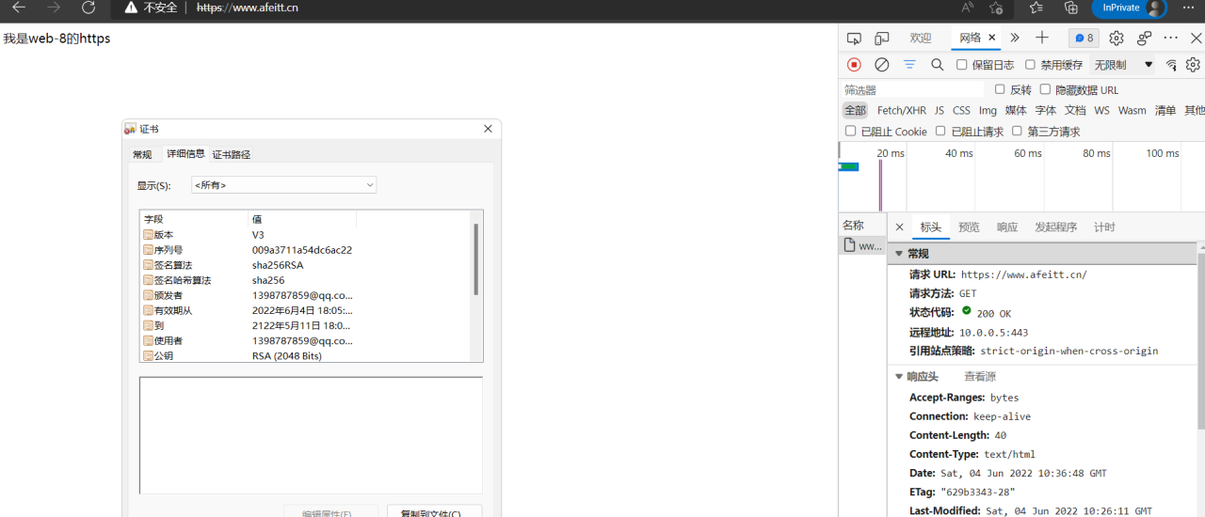The height and width of the screenshot is (517, 1205).
Task: Add a new DevTools tool with plus
Action: [1042, 38]
